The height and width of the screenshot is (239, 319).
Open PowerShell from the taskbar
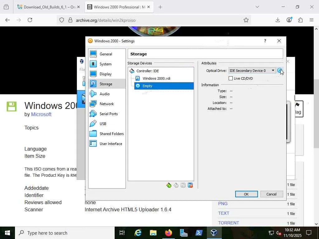click(x=199, y=233)
